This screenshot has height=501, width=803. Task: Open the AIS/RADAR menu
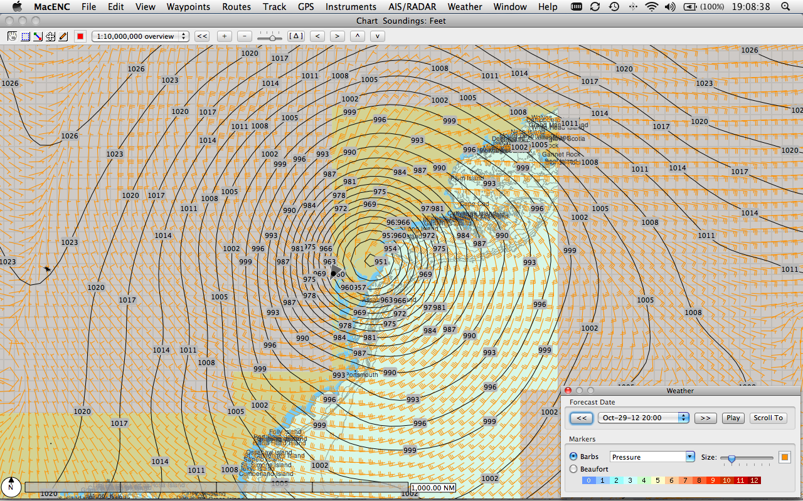412,7
